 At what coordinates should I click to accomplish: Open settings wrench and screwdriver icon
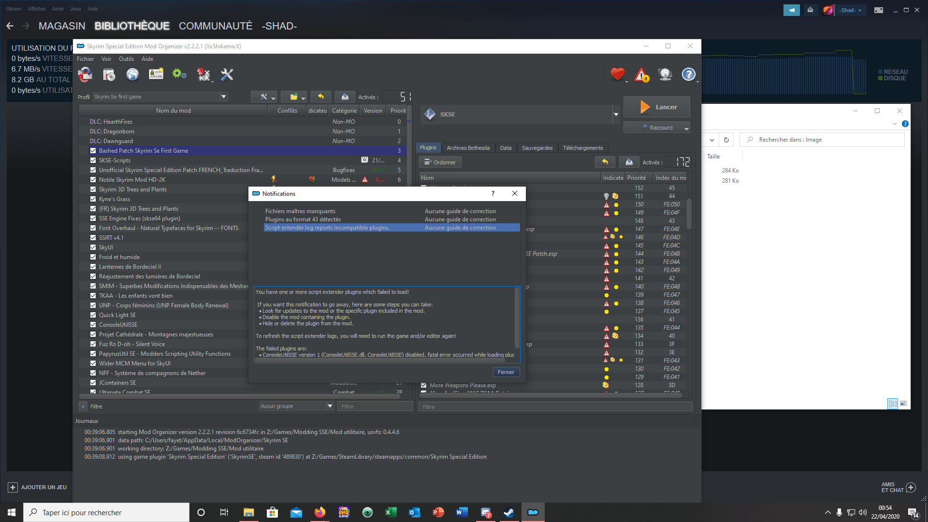(227, 74)
